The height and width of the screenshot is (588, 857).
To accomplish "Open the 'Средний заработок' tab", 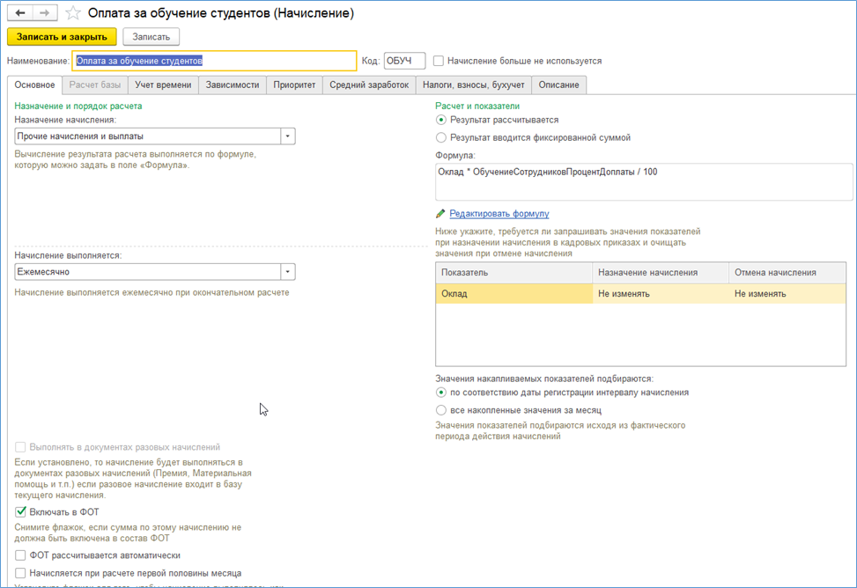I will point(369,85).
